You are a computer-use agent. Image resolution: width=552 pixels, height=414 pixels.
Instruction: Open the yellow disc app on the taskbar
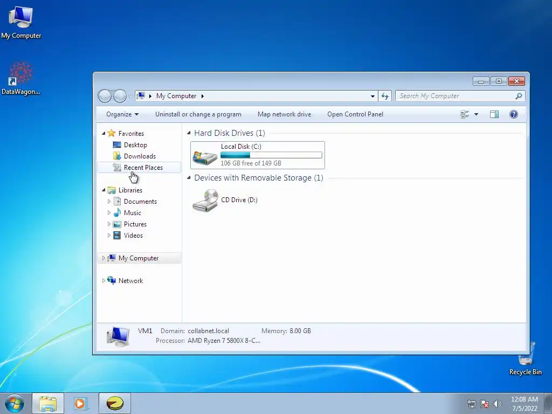115,403
